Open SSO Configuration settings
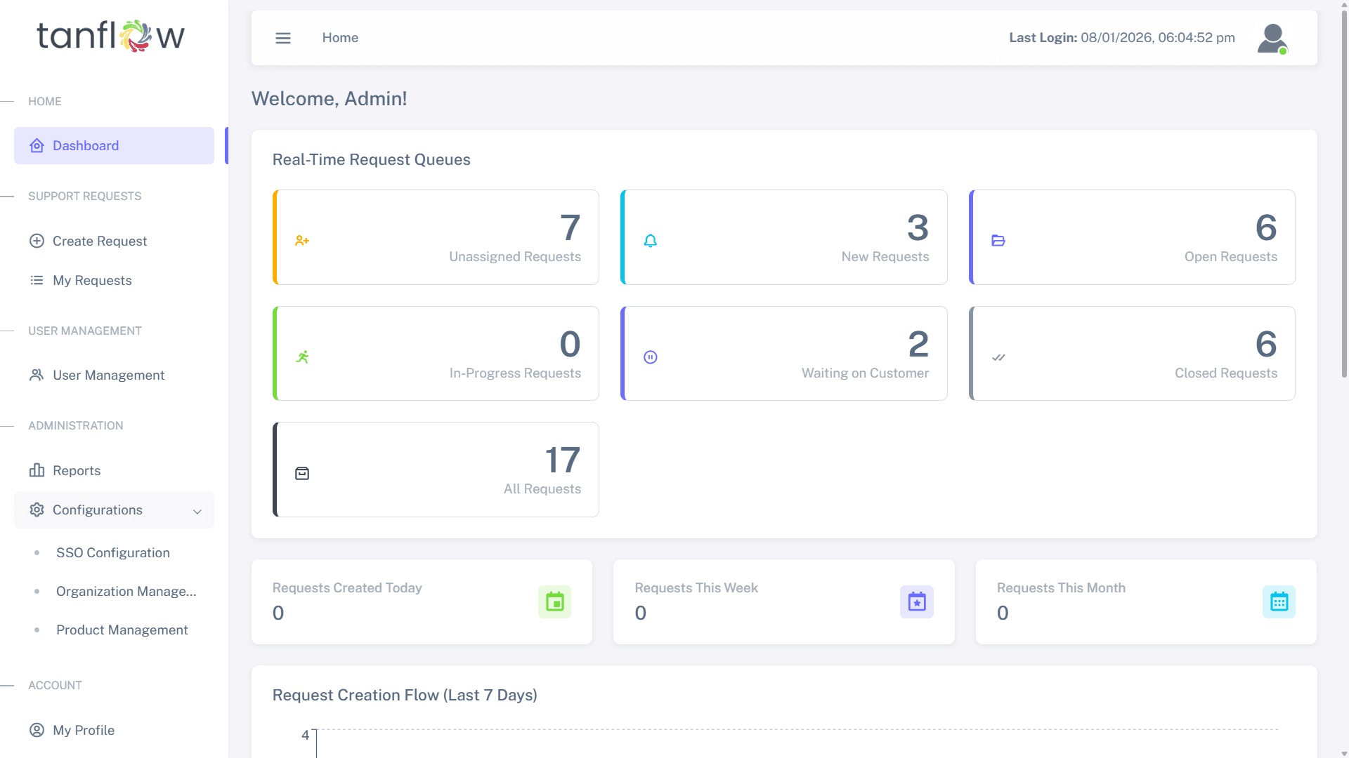 point(113,552)
